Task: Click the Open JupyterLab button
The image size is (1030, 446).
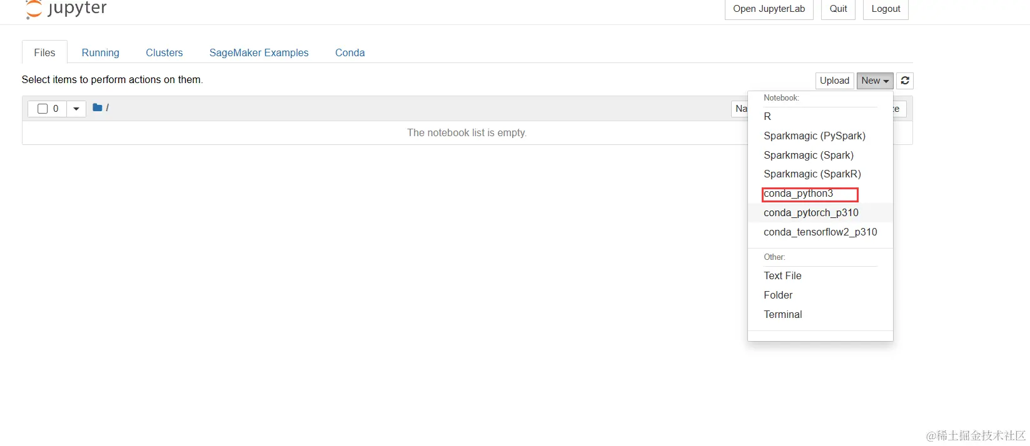Action: tap(769, 9)
